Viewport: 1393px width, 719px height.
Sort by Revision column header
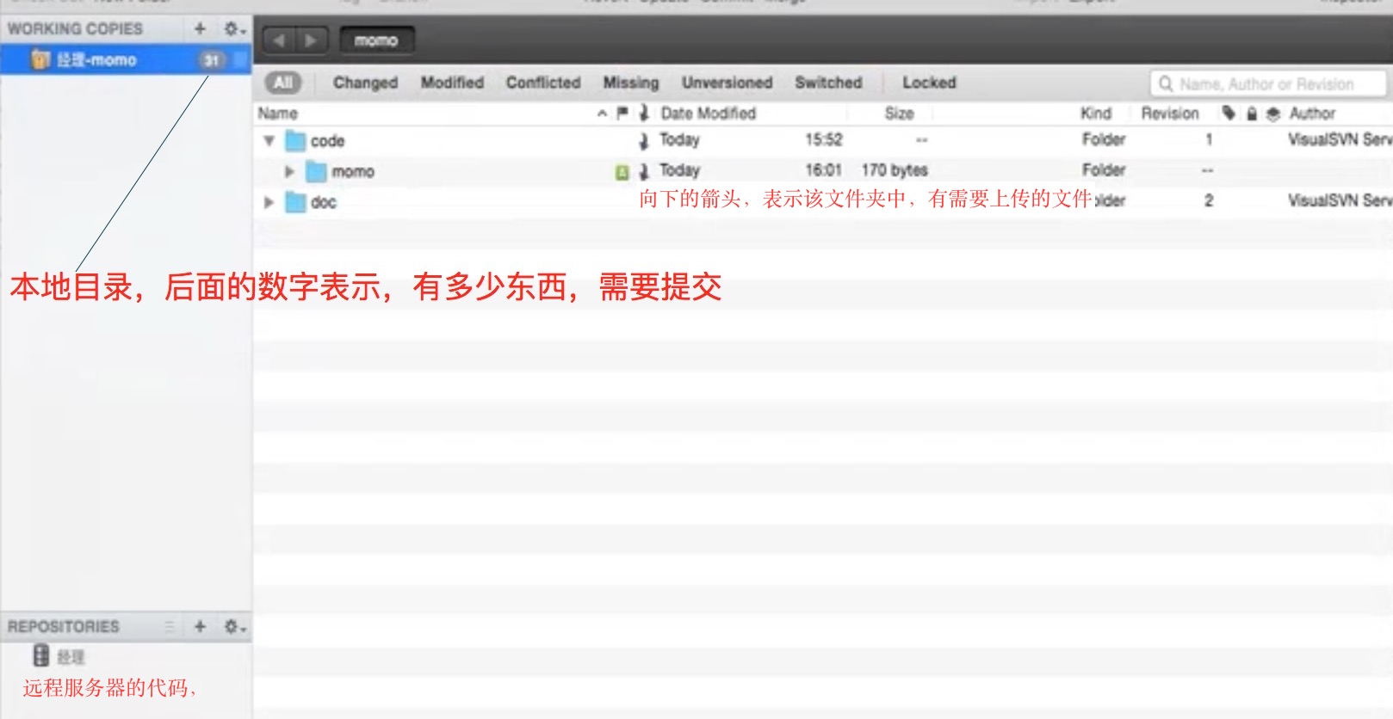(x=1170, y=114)
